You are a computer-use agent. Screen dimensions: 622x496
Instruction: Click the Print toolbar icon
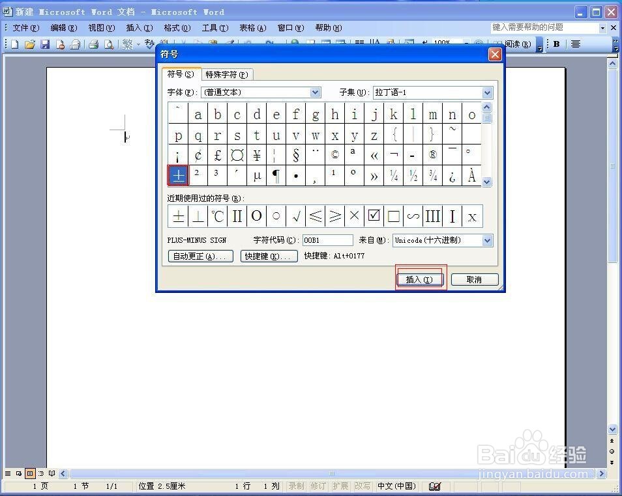coord(94,44)
